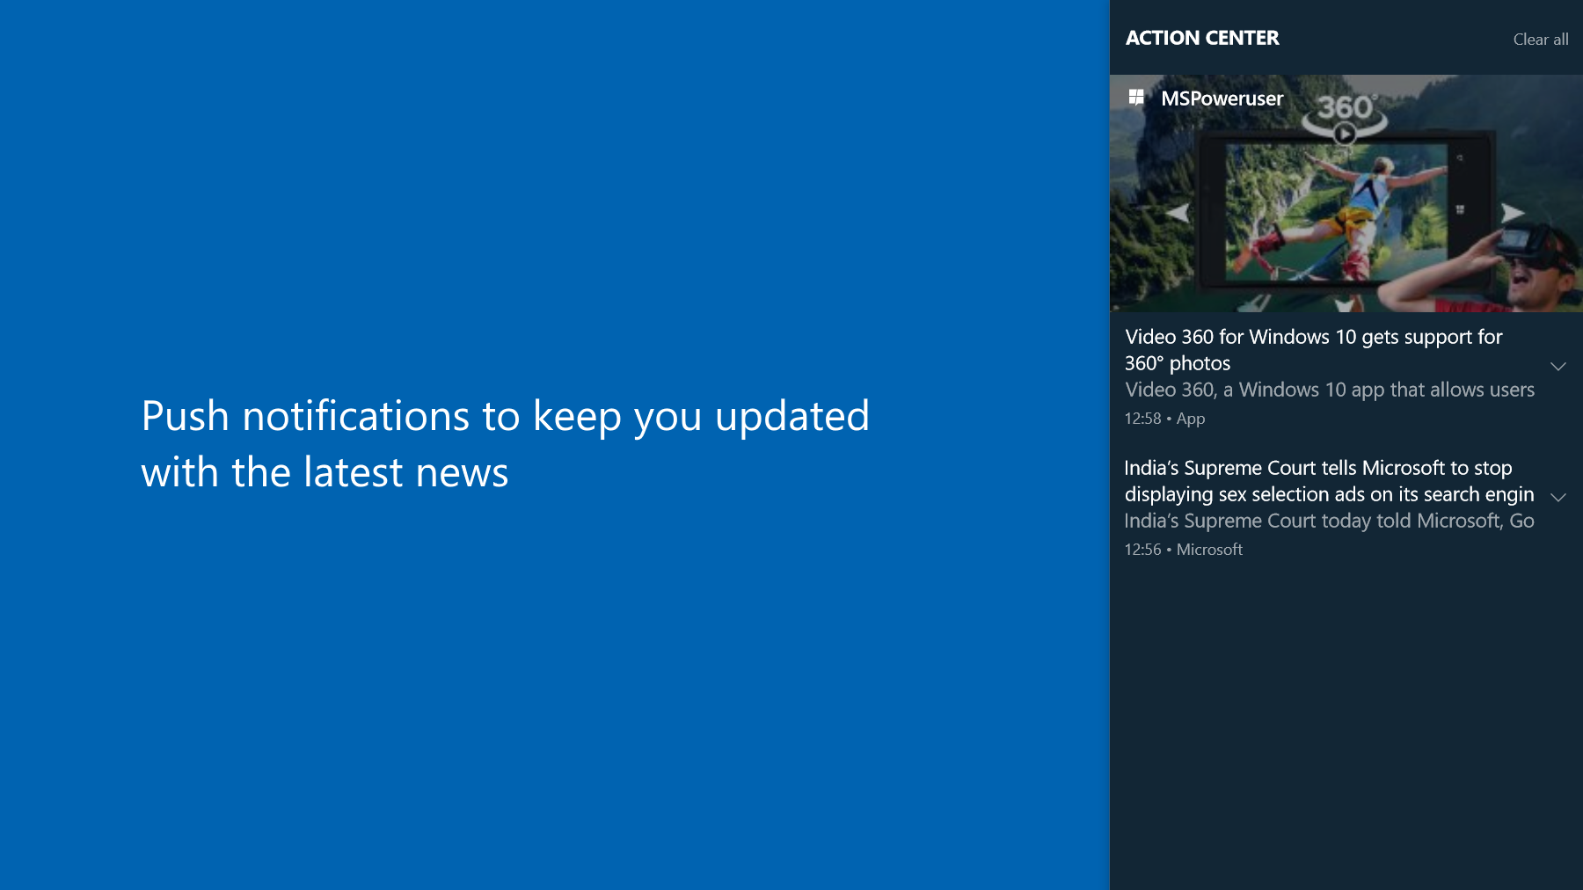This screenshot has height=890, width=1583.
Task: Open the MSPoweruser notification header label
Action: (1222, 98)
